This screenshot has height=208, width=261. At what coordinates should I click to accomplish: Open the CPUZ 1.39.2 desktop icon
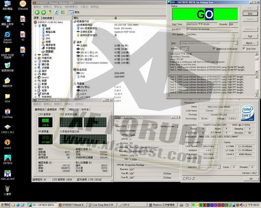pos(8,129)
